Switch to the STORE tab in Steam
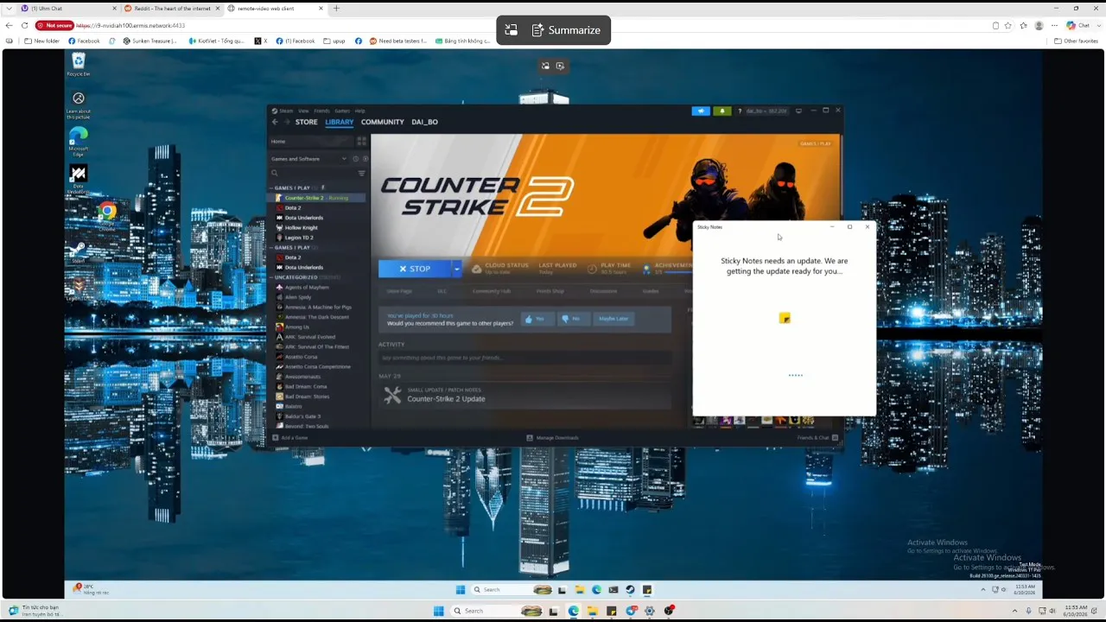 [307, 122]
